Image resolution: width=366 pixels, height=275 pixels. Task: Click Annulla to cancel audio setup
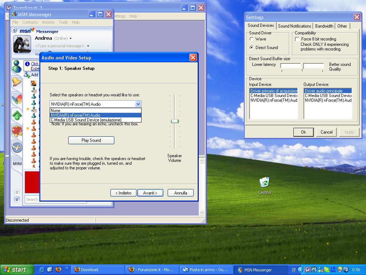pyautogui.click(x=180, y=193)
